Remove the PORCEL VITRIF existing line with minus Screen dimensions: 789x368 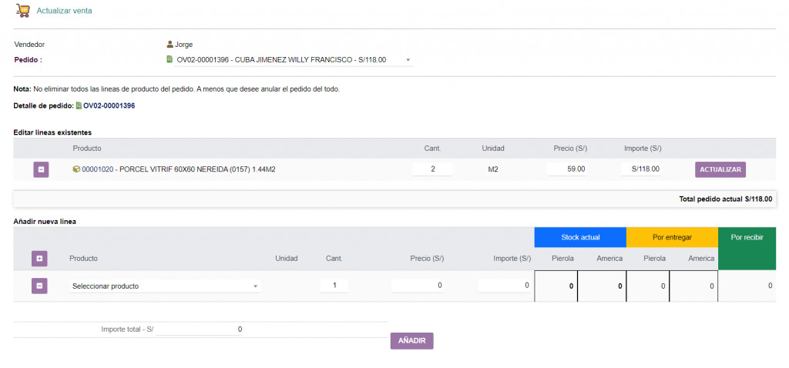[41, 169]
